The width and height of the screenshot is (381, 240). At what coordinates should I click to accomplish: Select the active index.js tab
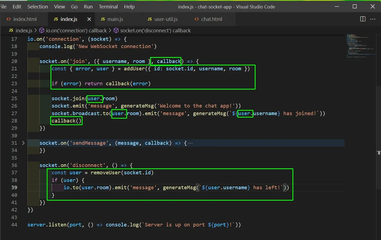69,19
